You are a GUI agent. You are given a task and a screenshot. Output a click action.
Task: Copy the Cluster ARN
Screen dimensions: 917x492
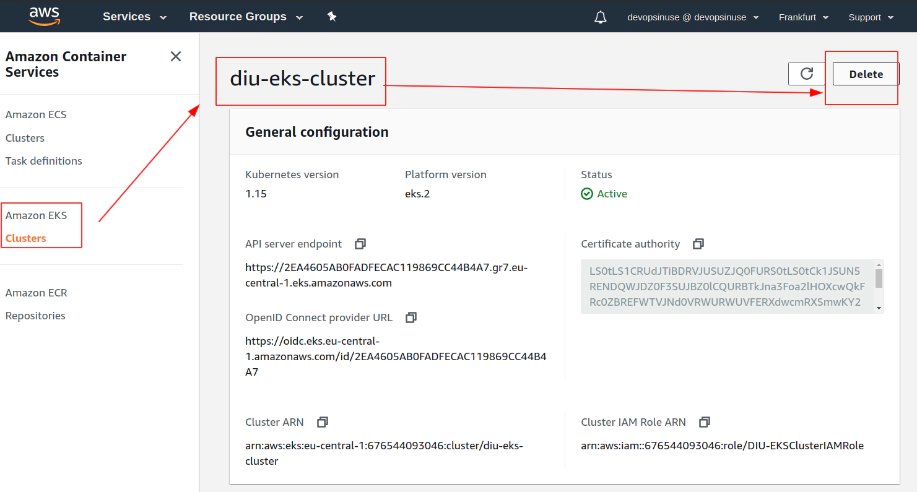322,422
